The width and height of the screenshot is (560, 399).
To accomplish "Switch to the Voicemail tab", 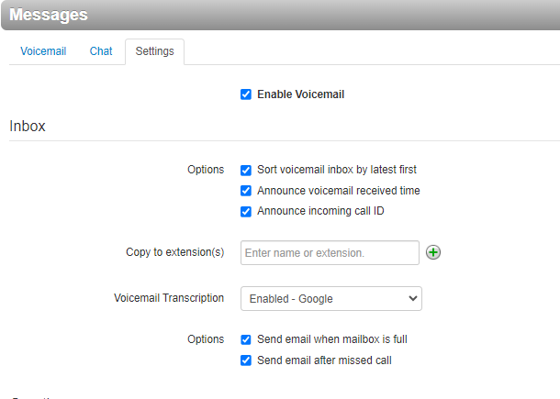I will 43,51.
